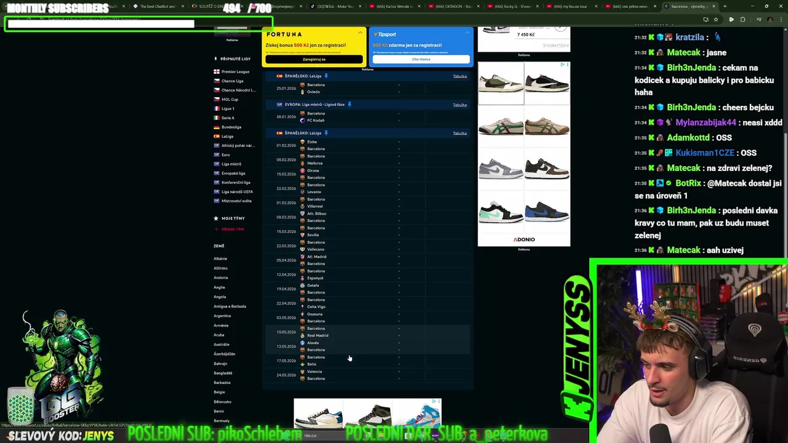This screenshot has height=443, width=788.
Task: Click the Levante team crest icon
Action: (302, 192)
